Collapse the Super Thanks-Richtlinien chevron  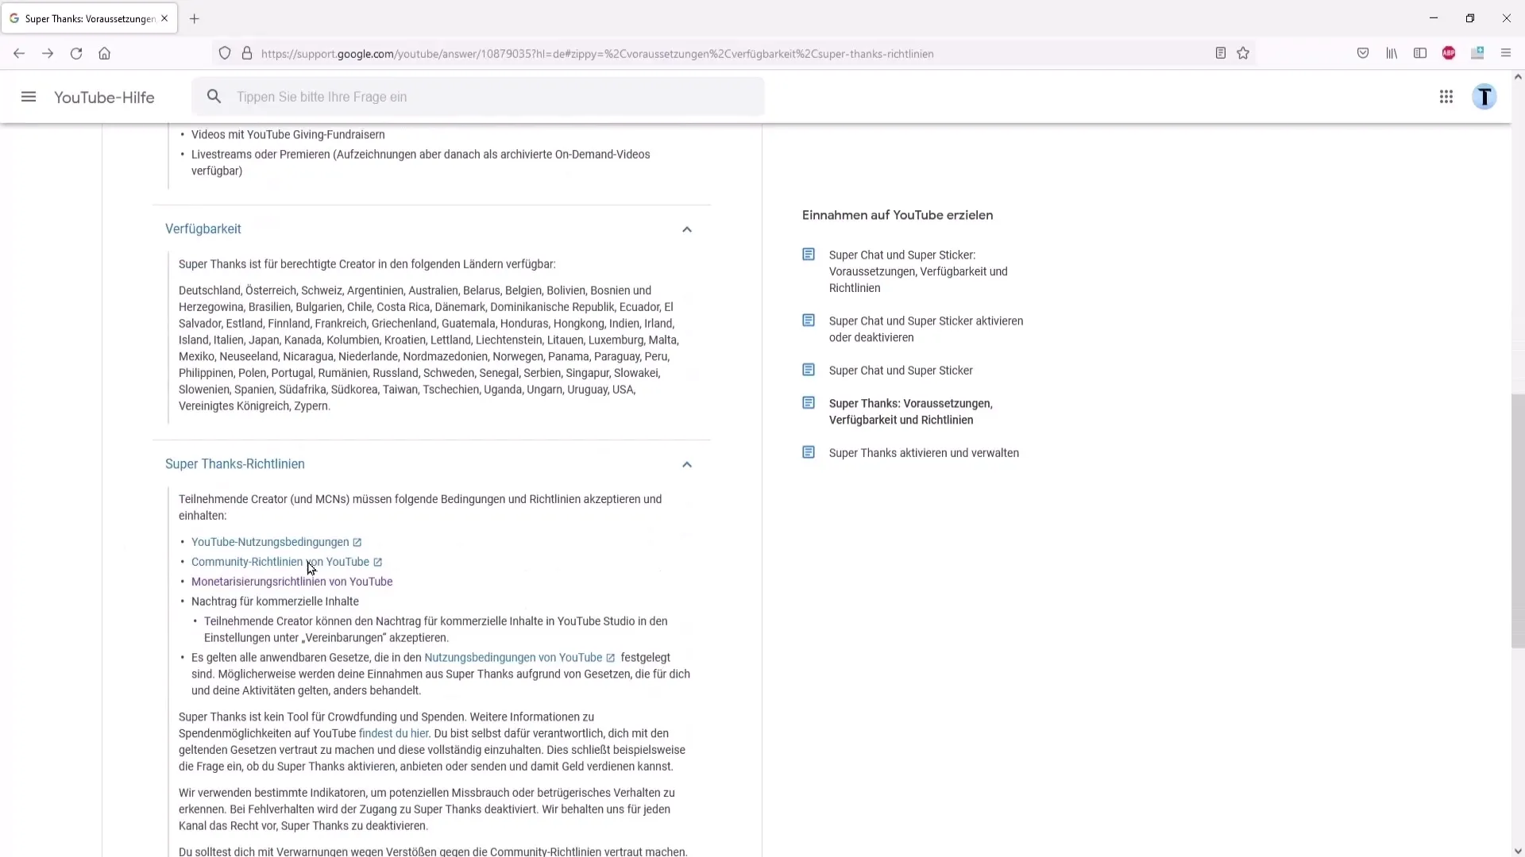click(x=687, y=464)
